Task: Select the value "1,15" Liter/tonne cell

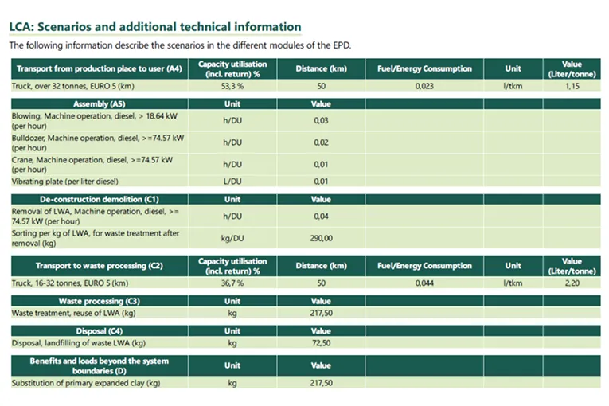Action: pos(572,86)
